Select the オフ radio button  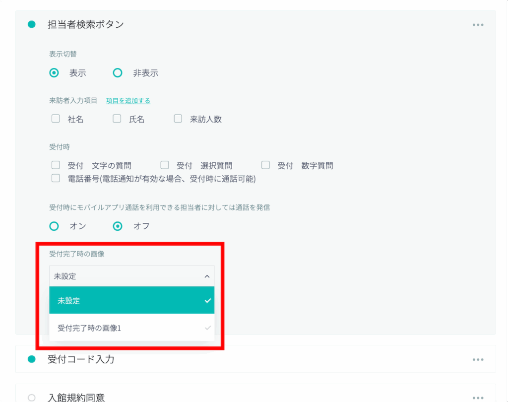[x=118, y=226]
